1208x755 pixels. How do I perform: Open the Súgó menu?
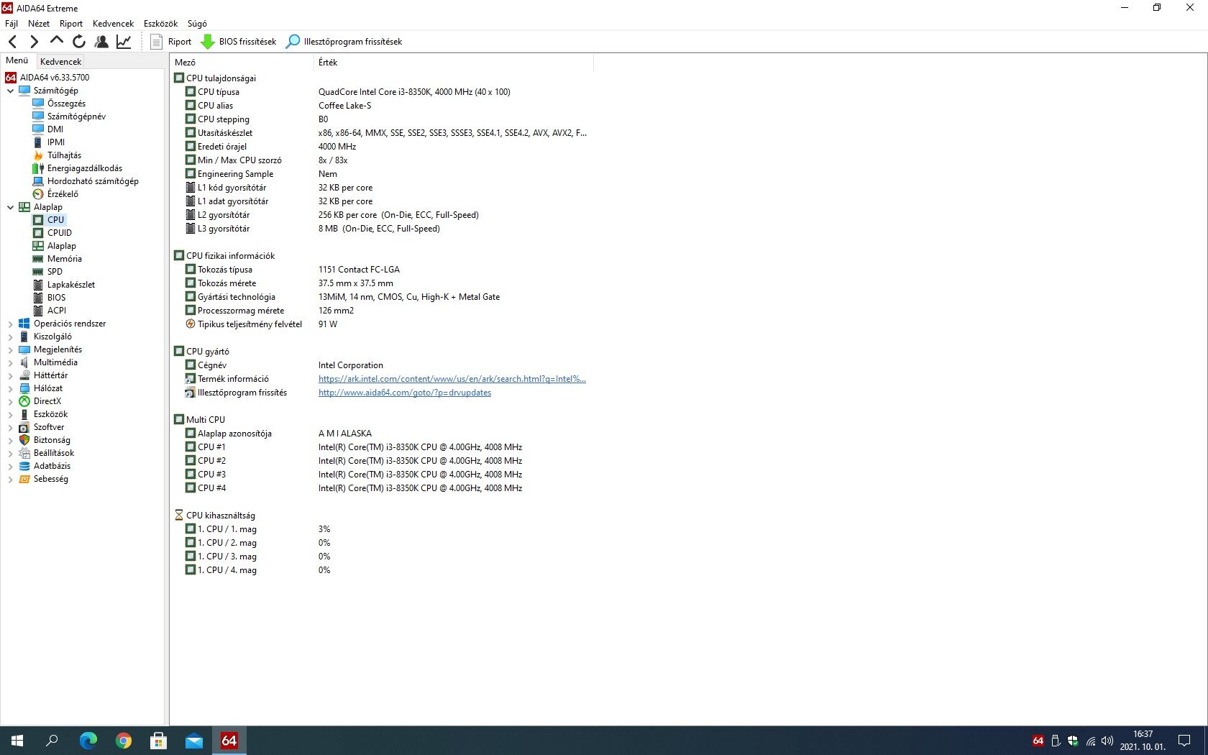pos(197,24)
